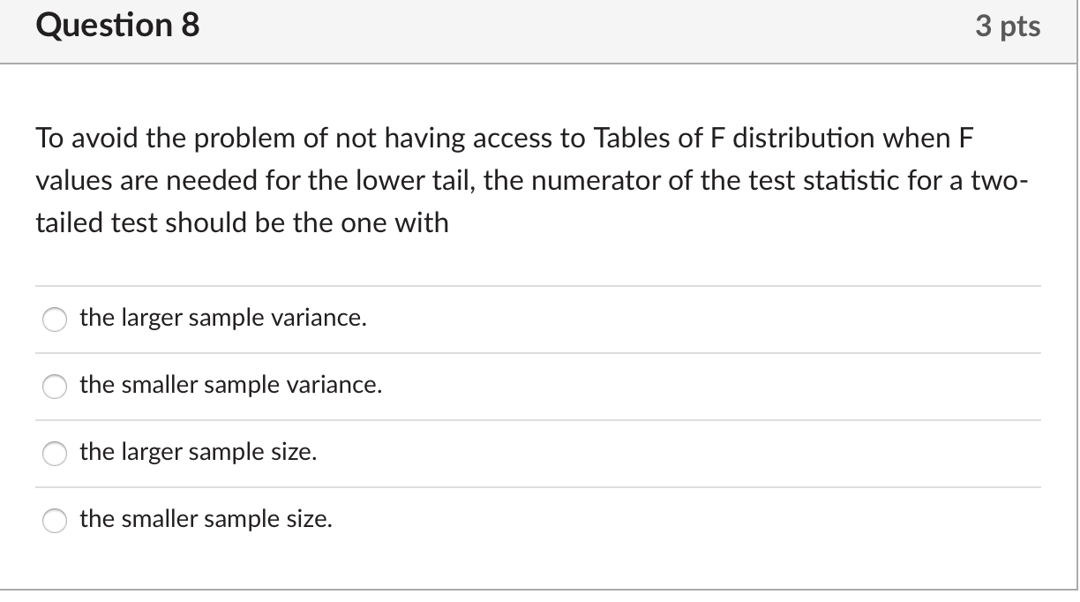
Task: Select the radio button for larger sample variance
Action: [x=55, y=320]
